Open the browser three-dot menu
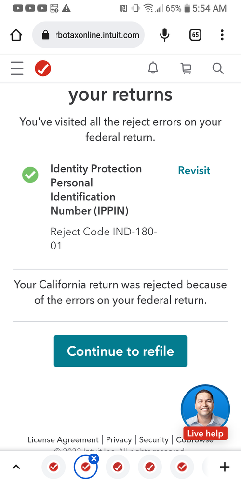This screenshot has height=483, width=241. [x=222, y=35]
